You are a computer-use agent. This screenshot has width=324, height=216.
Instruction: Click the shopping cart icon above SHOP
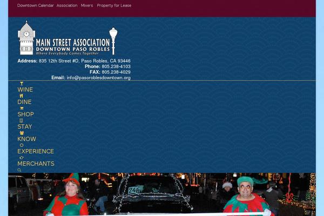click(x=22, y=108)
